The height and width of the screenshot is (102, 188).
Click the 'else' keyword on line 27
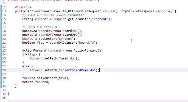pyautogui.click(x=26, y=66)
